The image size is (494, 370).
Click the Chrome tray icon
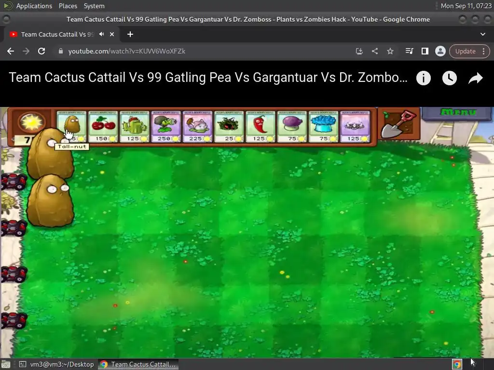(457, 364)
